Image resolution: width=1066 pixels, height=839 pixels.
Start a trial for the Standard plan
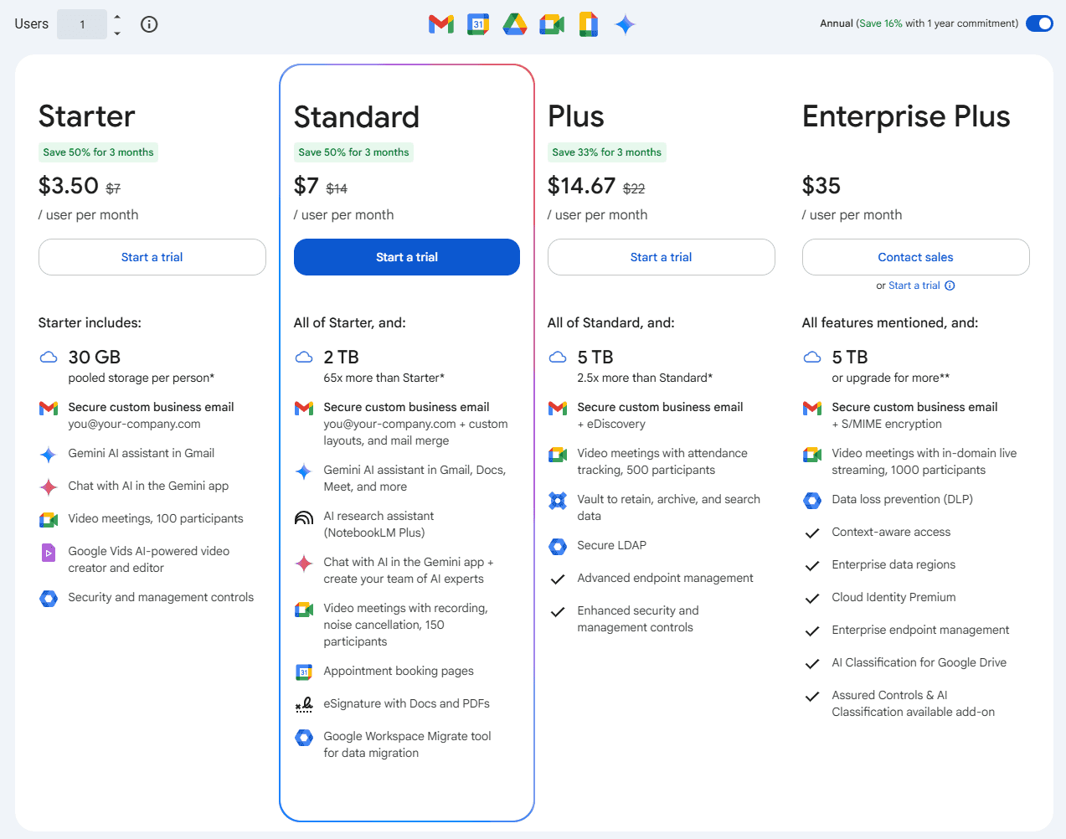point(406,257)
